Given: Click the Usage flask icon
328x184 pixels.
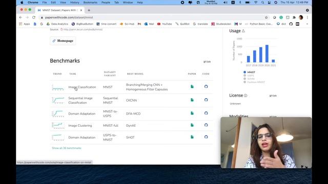Looking at the screenshot, I should coord(243,31).
